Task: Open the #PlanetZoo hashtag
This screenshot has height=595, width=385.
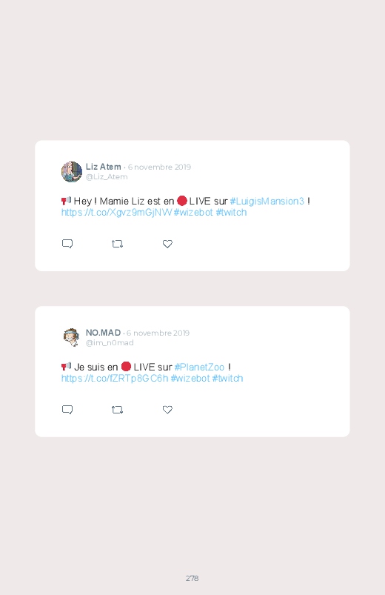Action: coord(199,367)
